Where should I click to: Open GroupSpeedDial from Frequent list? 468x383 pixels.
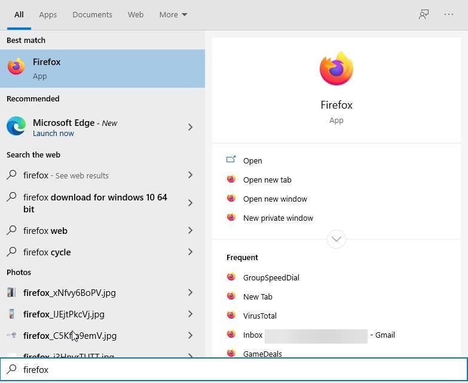click(271, 277)
